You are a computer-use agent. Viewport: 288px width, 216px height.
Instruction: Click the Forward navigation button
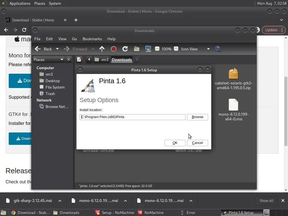pyautogui.click(x=75, y=49)
